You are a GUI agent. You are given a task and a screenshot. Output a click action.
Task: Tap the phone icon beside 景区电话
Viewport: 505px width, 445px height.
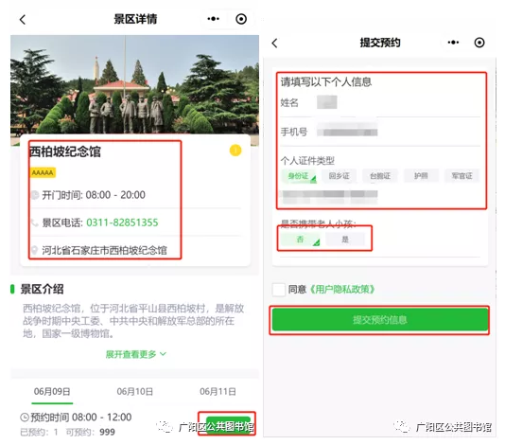pos(34,222)
